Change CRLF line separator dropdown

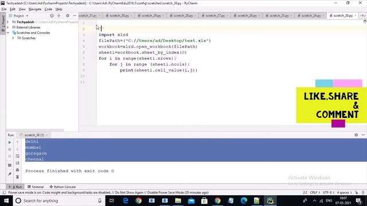[x=315, y=192]
